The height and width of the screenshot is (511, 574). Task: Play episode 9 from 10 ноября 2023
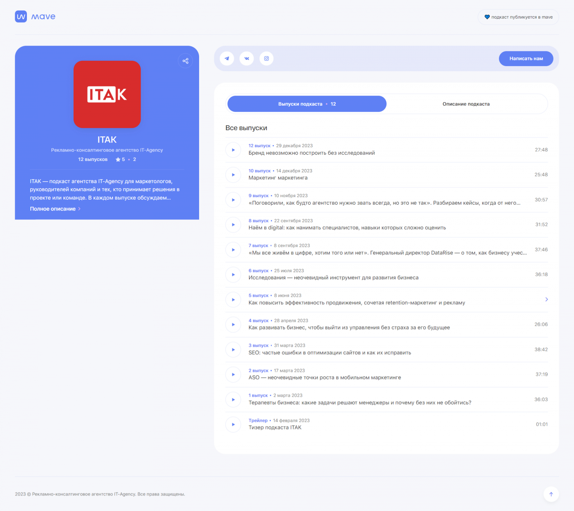point(233,200)
